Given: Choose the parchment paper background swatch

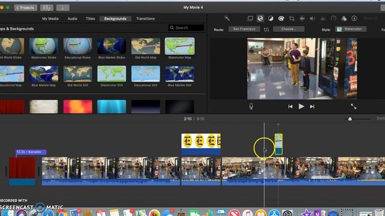Looking at the screenshot, I should point(44,107).
